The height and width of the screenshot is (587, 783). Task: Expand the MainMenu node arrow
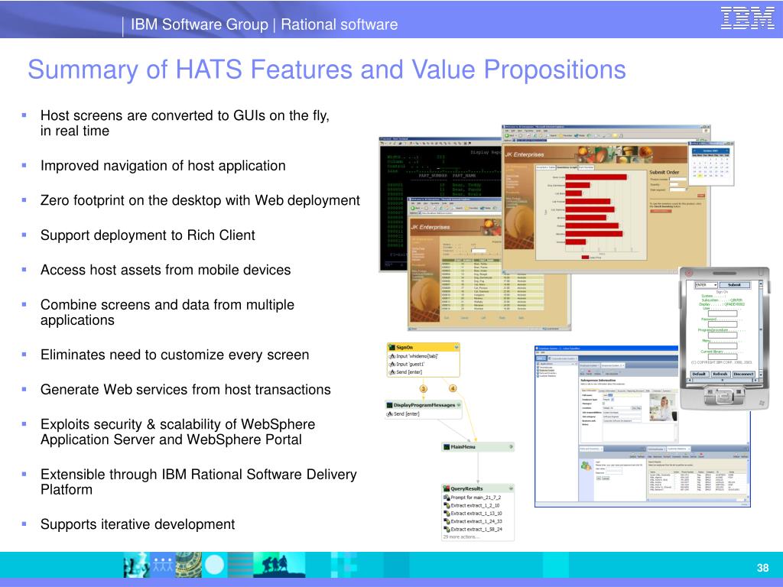coord(510,447)
